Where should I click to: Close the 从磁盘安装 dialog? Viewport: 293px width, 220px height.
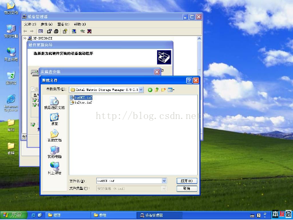tap(157, 72)
